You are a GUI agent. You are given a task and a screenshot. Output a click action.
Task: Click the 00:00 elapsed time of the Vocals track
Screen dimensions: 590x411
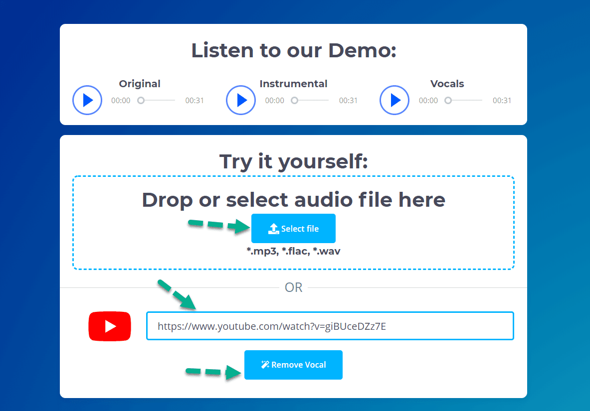[428, 101]
